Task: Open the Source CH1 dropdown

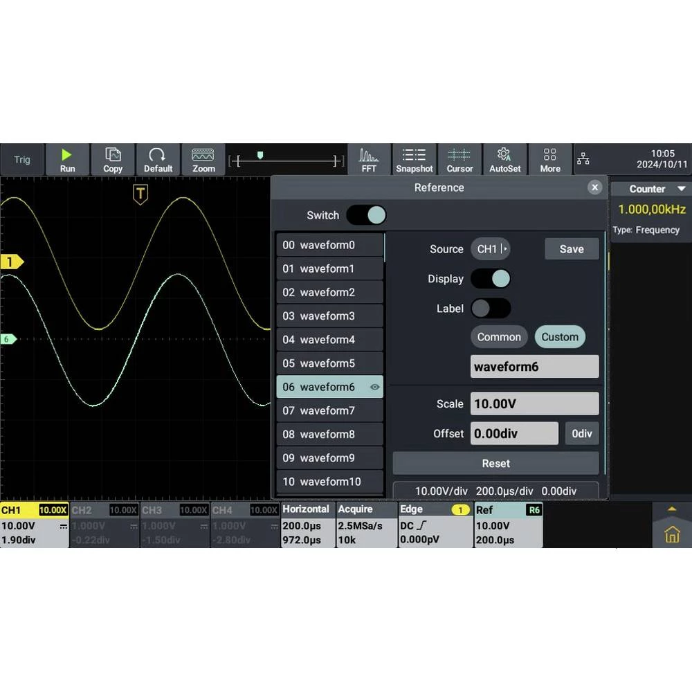Action: click(491, 249)
